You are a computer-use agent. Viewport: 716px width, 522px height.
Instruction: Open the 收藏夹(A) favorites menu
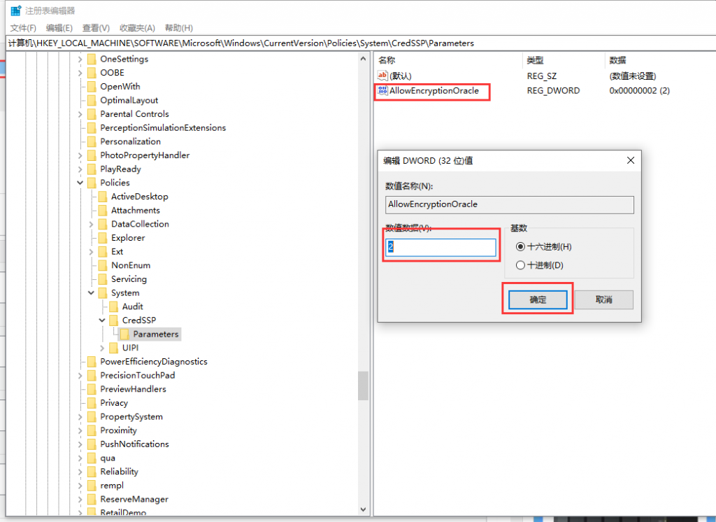(136, 28)
